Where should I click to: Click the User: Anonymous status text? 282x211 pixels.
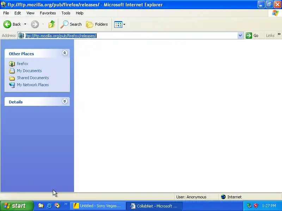point(191,197)
